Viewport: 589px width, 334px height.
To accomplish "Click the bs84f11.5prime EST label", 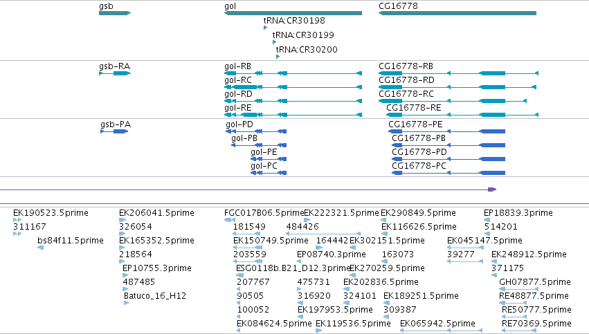I will click(71, 241).
